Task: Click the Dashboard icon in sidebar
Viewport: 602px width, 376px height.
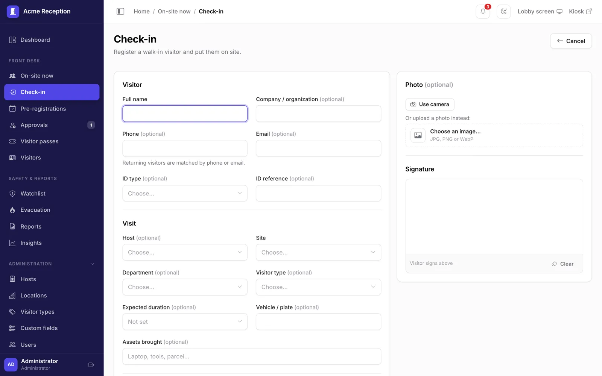Action: point(12,40)
